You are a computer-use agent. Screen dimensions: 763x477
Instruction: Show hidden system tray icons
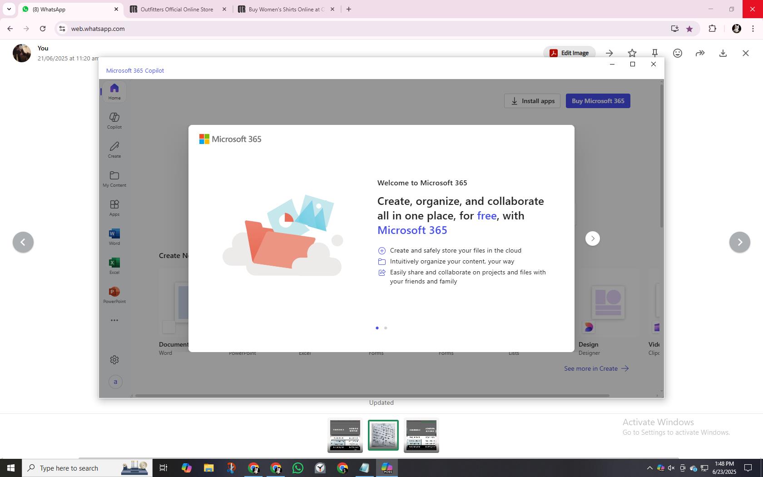coord(649,468)
